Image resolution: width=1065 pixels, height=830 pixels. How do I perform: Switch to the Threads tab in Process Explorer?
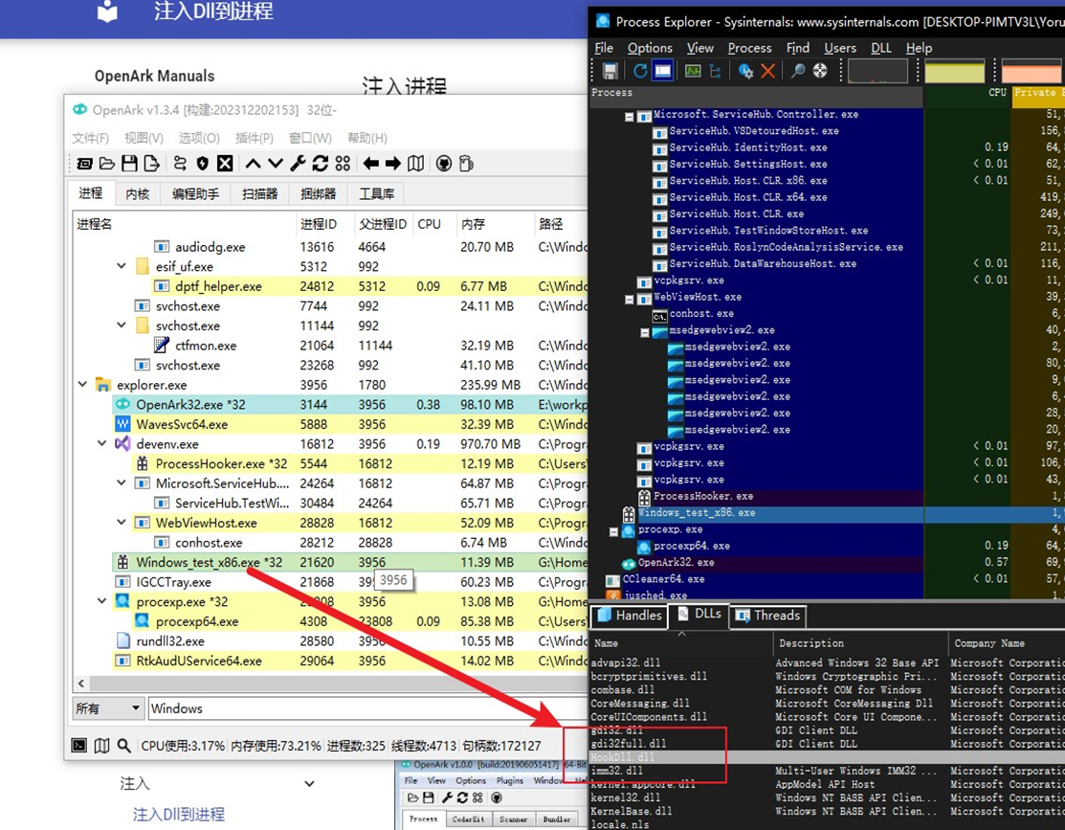(769, 616)
